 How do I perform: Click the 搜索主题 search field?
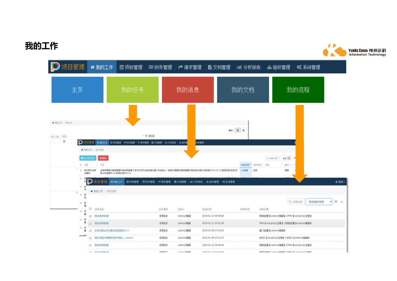(x=272, y=158)
